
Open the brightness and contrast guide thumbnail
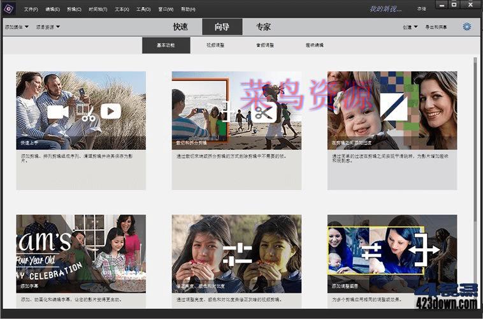click(236, 253)
